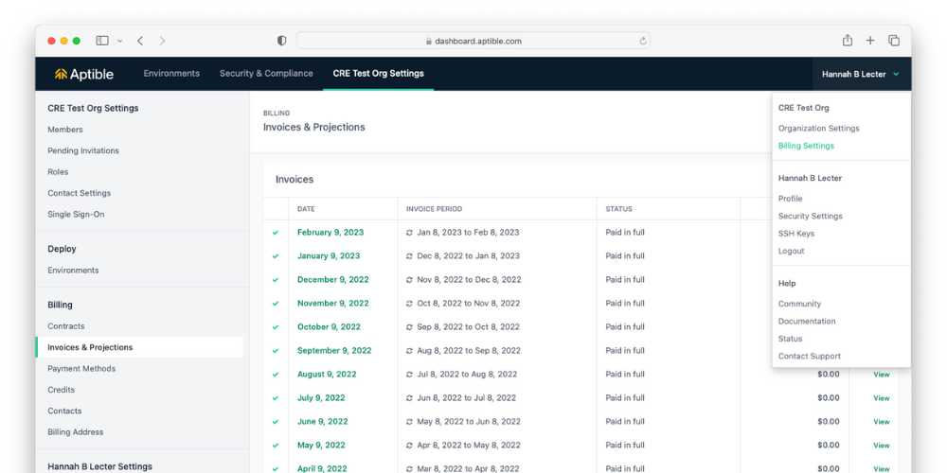This screenshot has height=473, width=947.
Task: Click STATUS column header
Action: pos(619,209)
